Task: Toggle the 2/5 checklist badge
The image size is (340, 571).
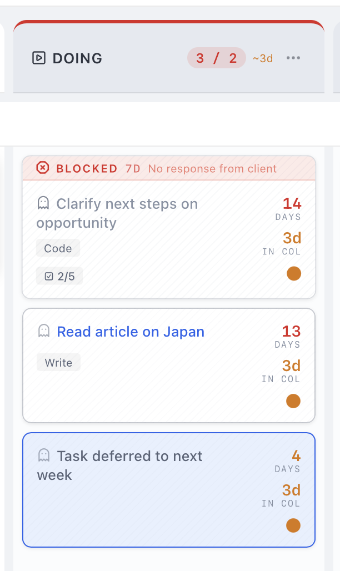Action: (59, 276)
